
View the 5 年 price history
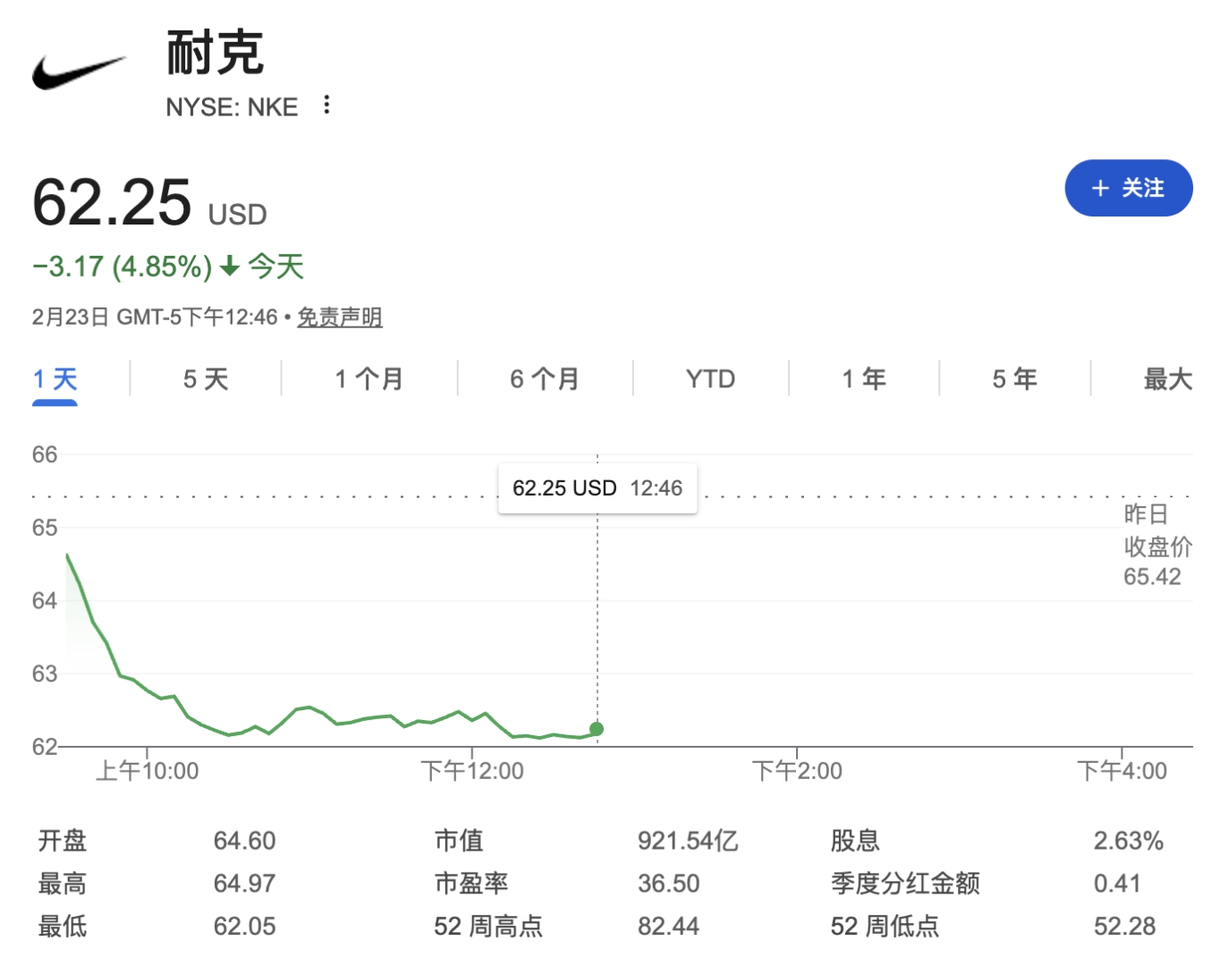[x=1015, y=379]
